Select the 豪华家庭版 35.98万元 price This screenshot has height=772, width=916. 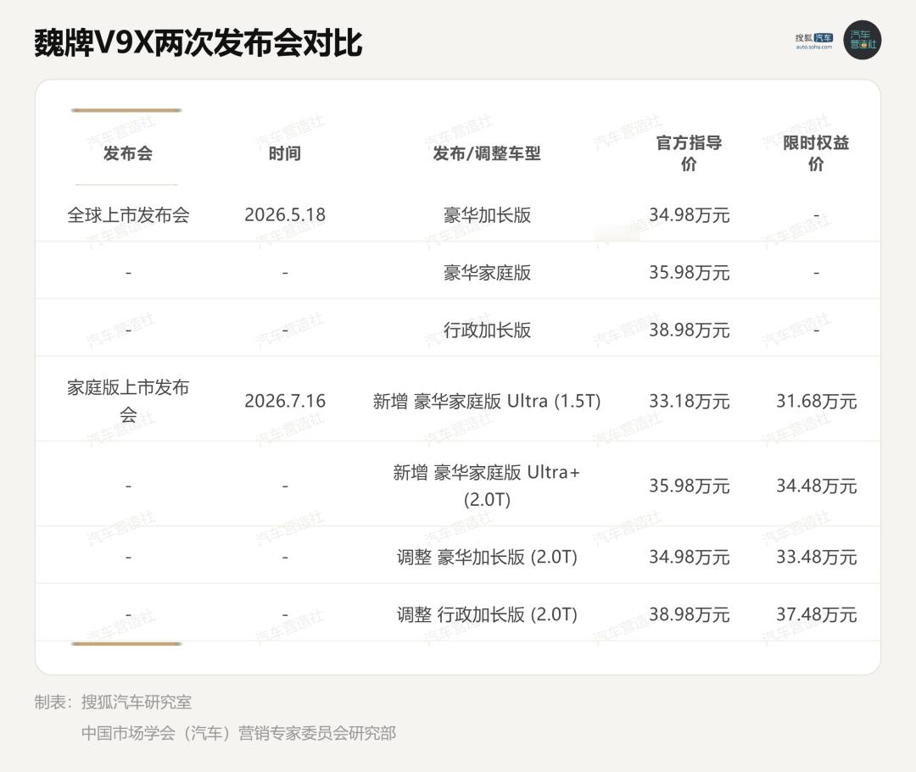point(689,273)
